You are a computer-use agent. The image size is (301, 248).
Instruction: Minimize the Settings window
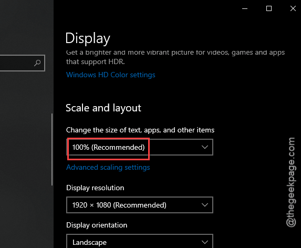tap(245, 8)
